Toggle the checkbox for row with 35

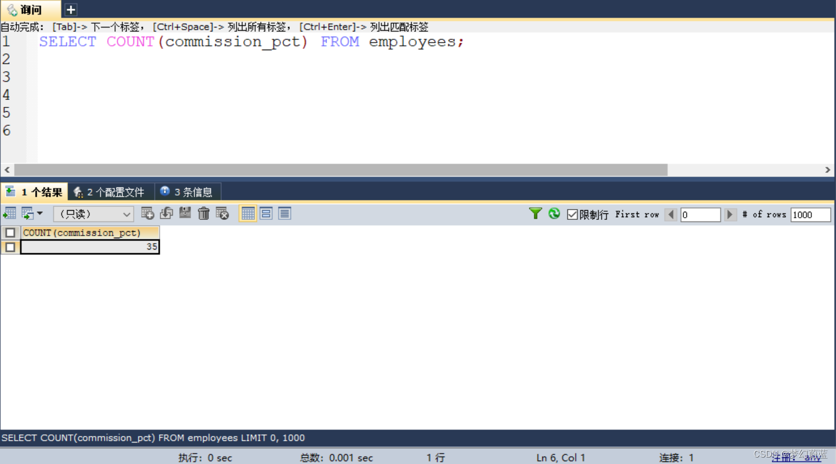pyautogui.click(x=10, y=247)
